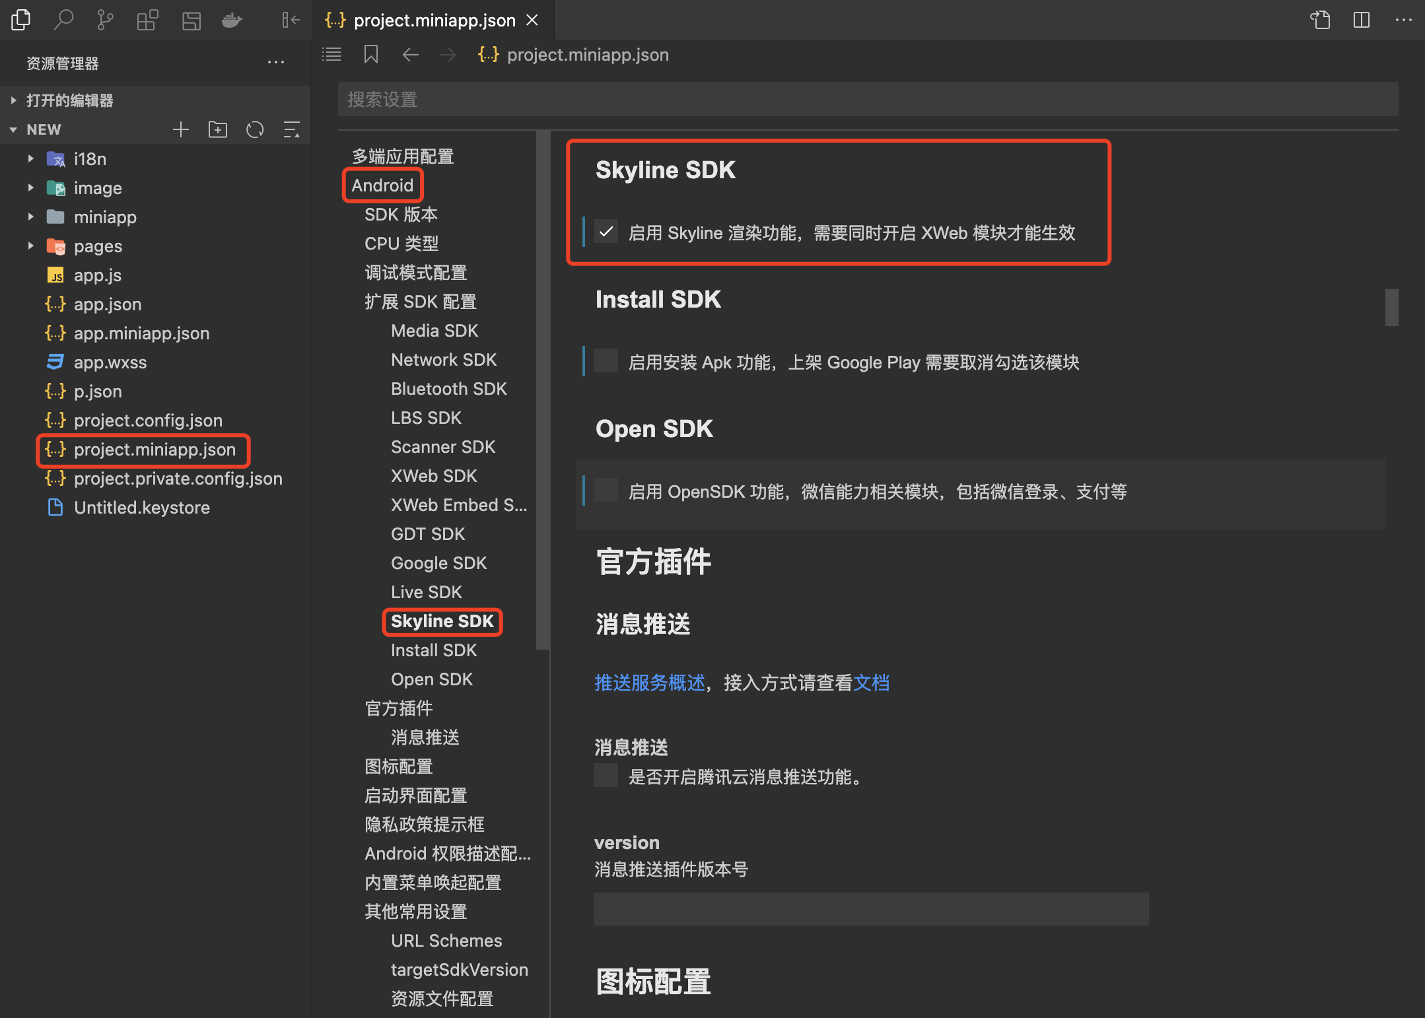This screenshot has width=1425, height=1018.
Task: Click the Untitled.keystore file icon
Action: (56, 507)
